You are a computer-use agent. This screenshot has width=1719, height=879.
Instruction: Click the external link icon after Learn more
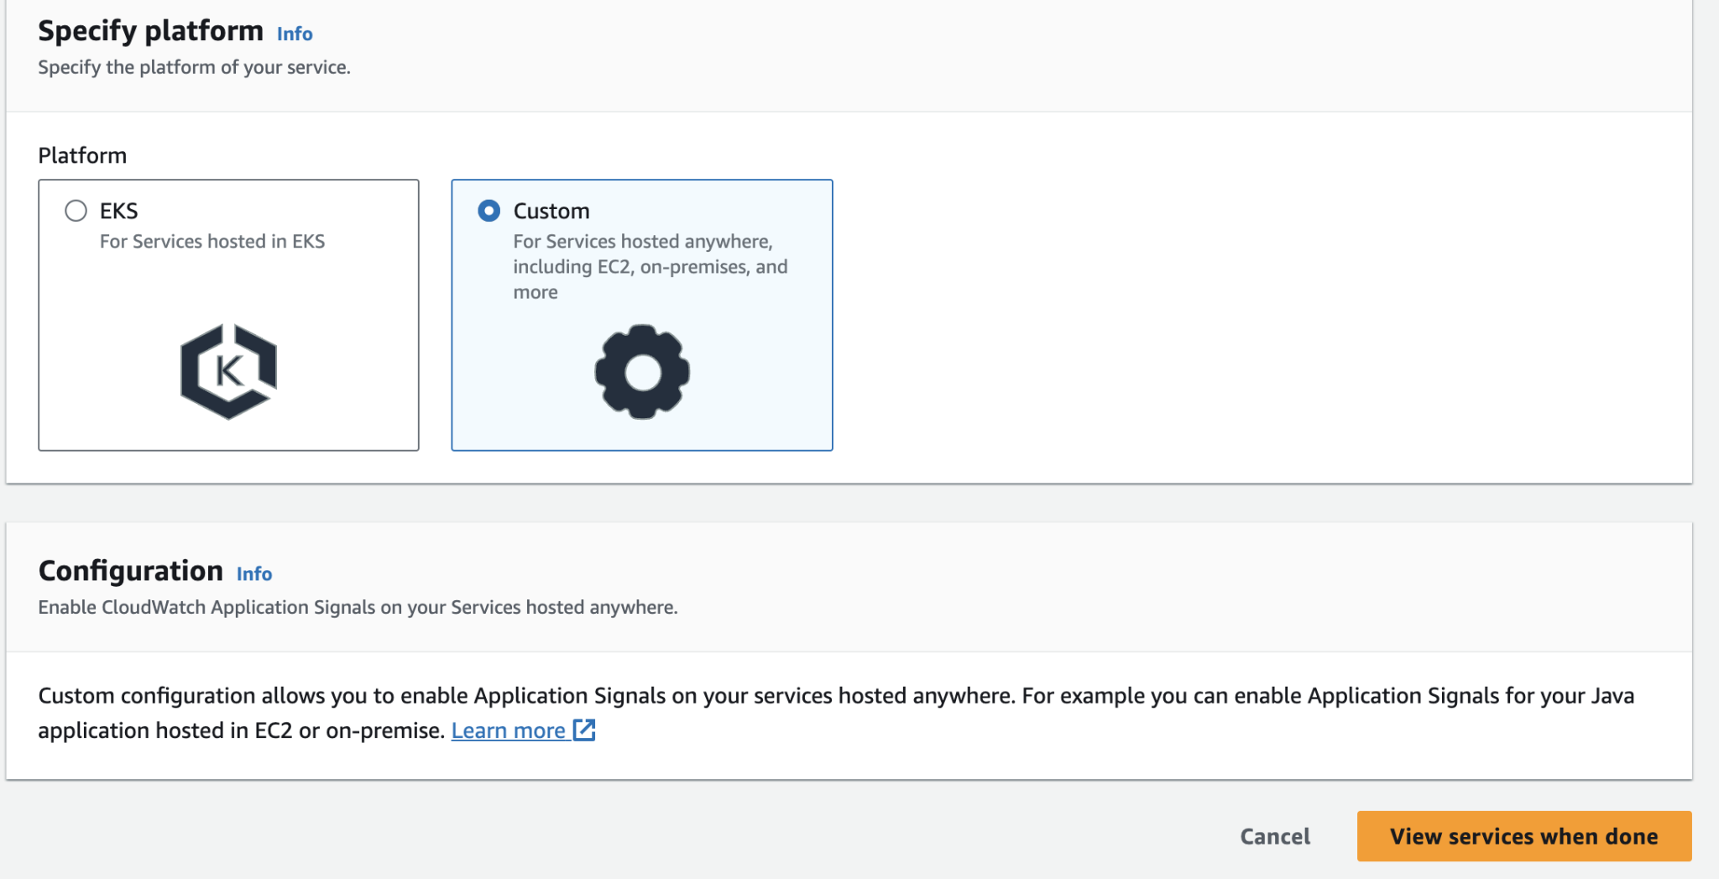585,730
